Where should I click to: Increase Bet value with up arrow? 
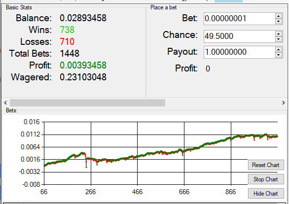click(279, 16)
